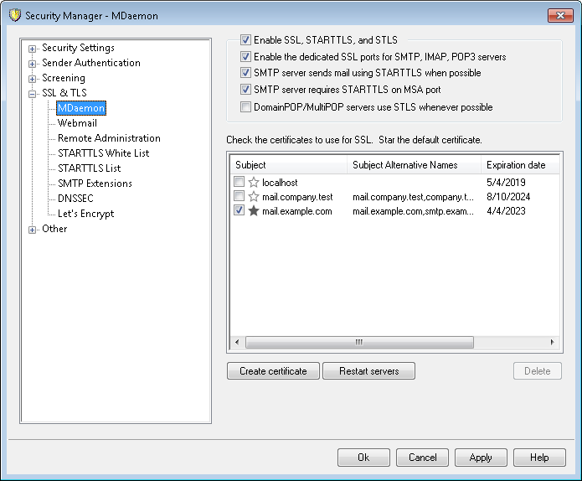Screen dimensions: 582x481
Task: Click Create certificate button
Action: (x=273, y=370)
